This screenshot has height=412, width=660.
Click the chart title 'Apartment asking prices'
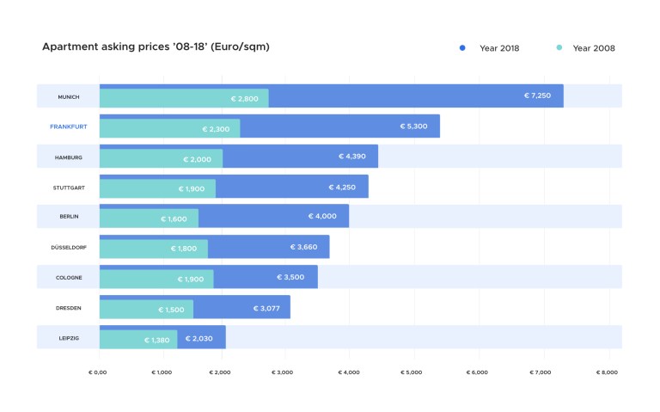156,46
